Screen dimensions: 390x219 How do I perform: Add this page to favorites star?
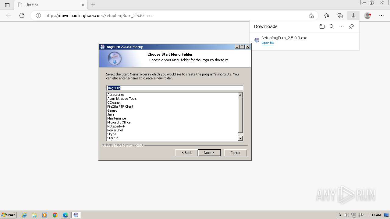click(311, 16)
